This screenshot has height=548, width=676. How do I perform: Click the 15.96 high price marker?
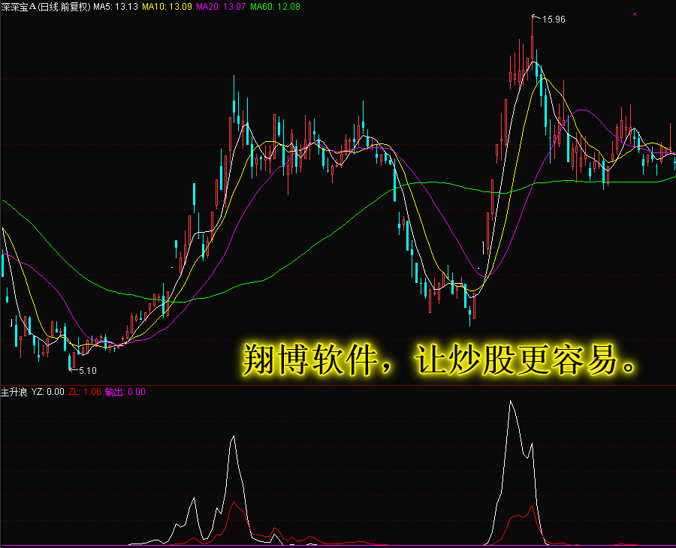point(554,20)
